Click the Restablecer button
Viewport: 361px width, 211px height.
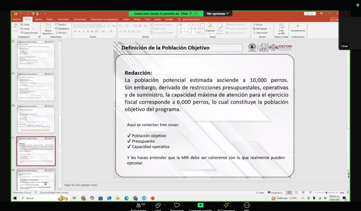pos(62,29)
